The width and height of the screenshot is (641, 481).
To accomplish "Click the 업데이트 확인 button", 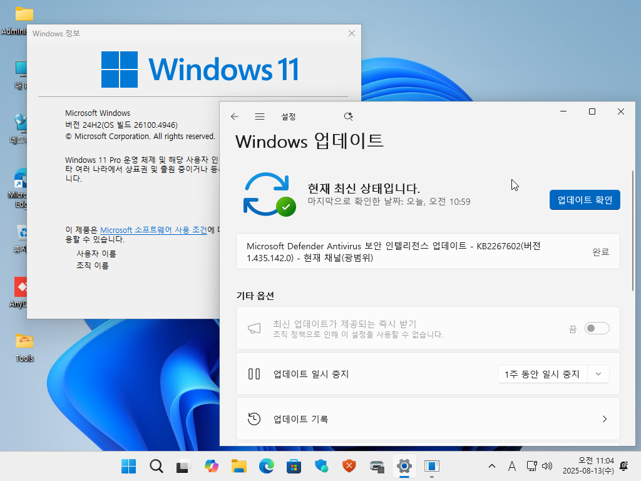I will pyautogui.click(x=585, y=200).
